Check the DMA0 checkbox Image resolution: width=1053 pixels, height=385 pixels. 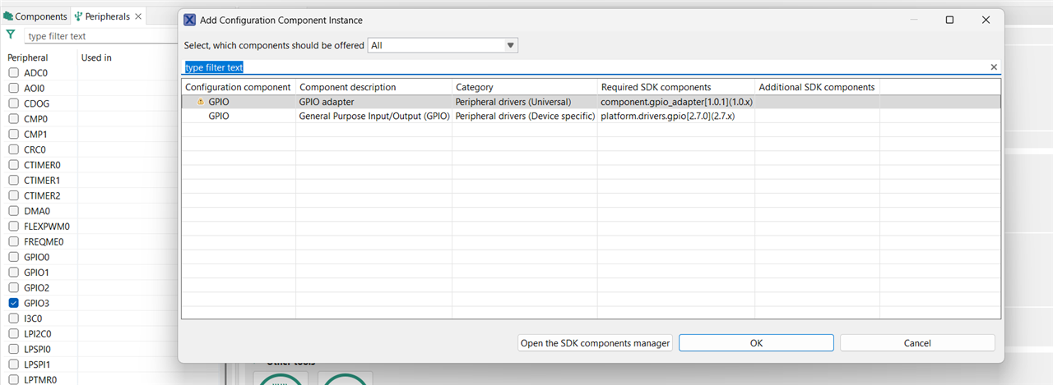tap(13, 211)
